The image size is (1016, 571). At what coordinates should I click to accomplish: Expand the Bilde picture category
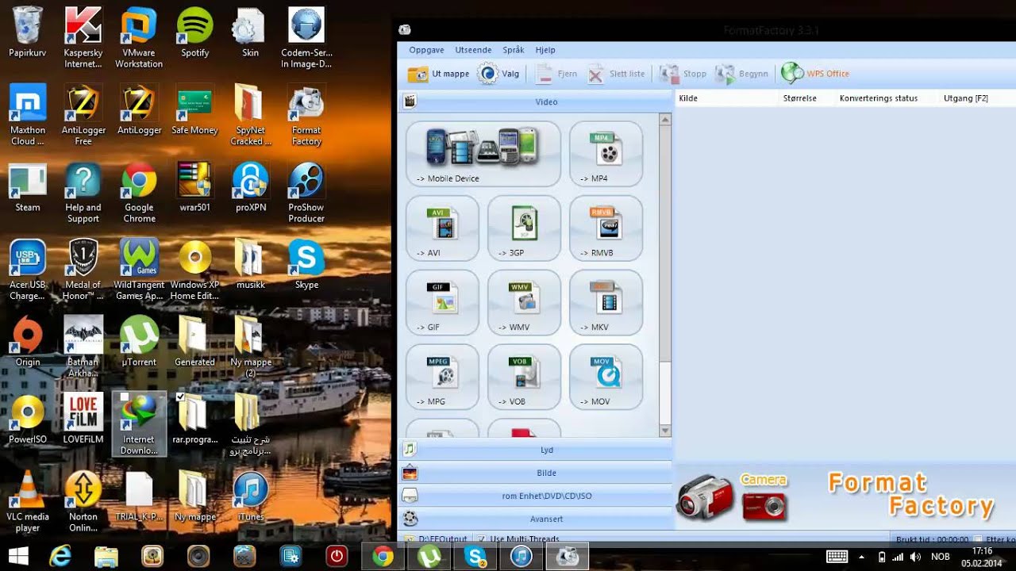[535, 473]
